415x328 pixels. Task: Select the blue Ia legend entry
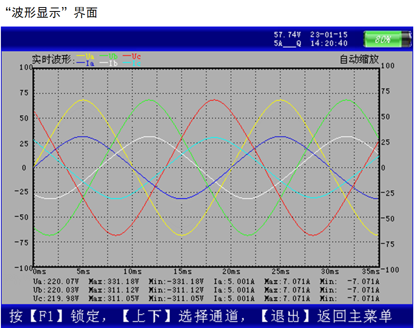point(85,63)
